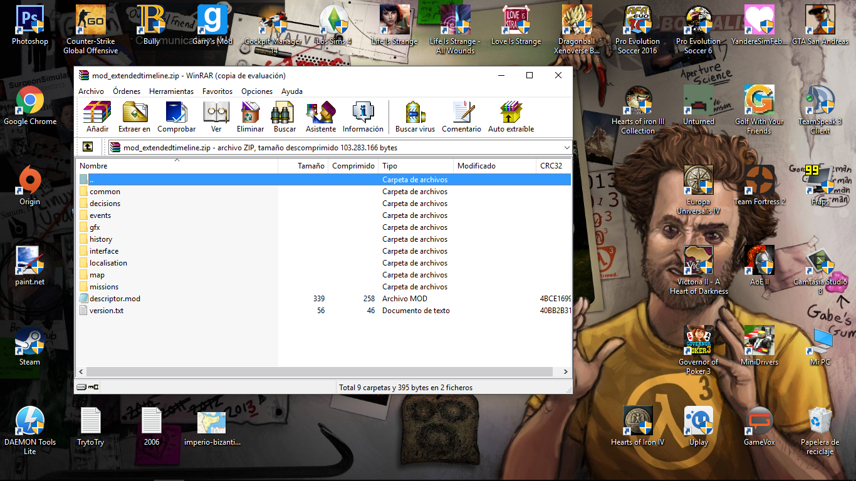Select the Team Fortress 2 shortcut
Viewport: 856px width, 481px height.
[759, 185]
